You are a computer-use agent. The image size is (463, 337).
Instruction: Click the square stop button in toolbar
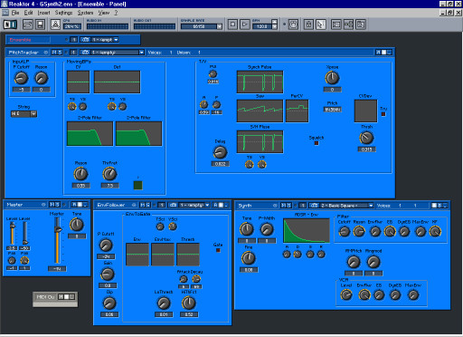pyautogui.click(x=232, y=24)
